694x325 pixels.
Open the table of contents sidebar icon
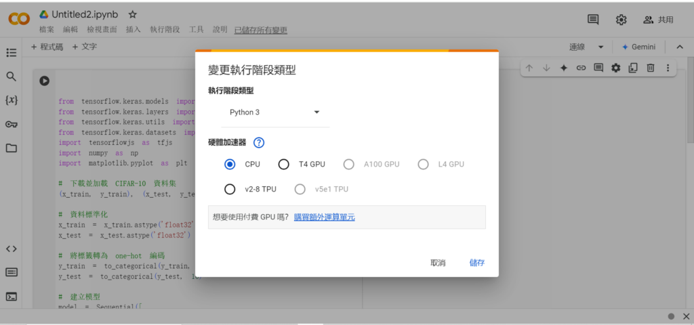point(12,52)
